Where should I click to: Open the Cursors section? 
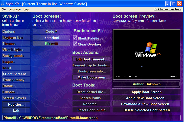tap(16, 92)
